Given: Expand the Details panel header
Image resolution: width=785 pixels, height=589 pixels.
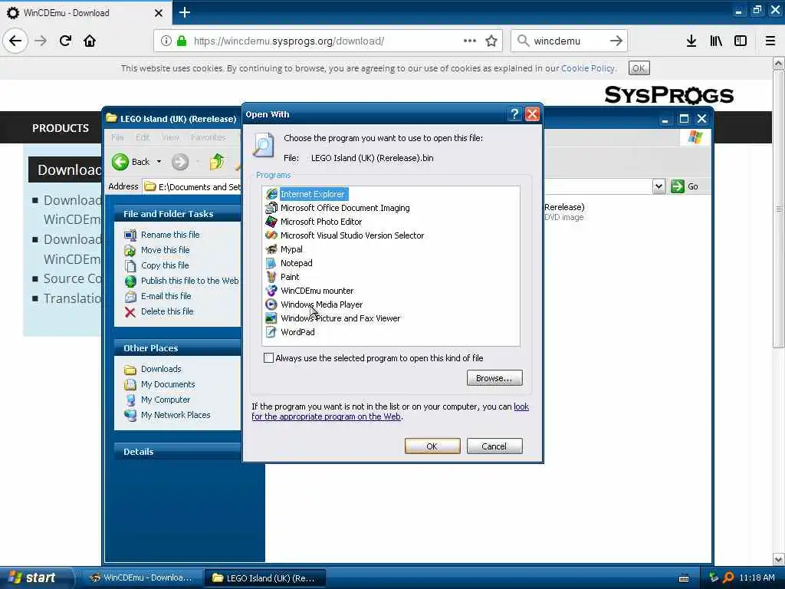Looking at the screenshot, I should pyautogui.click(x=178, y=451).
